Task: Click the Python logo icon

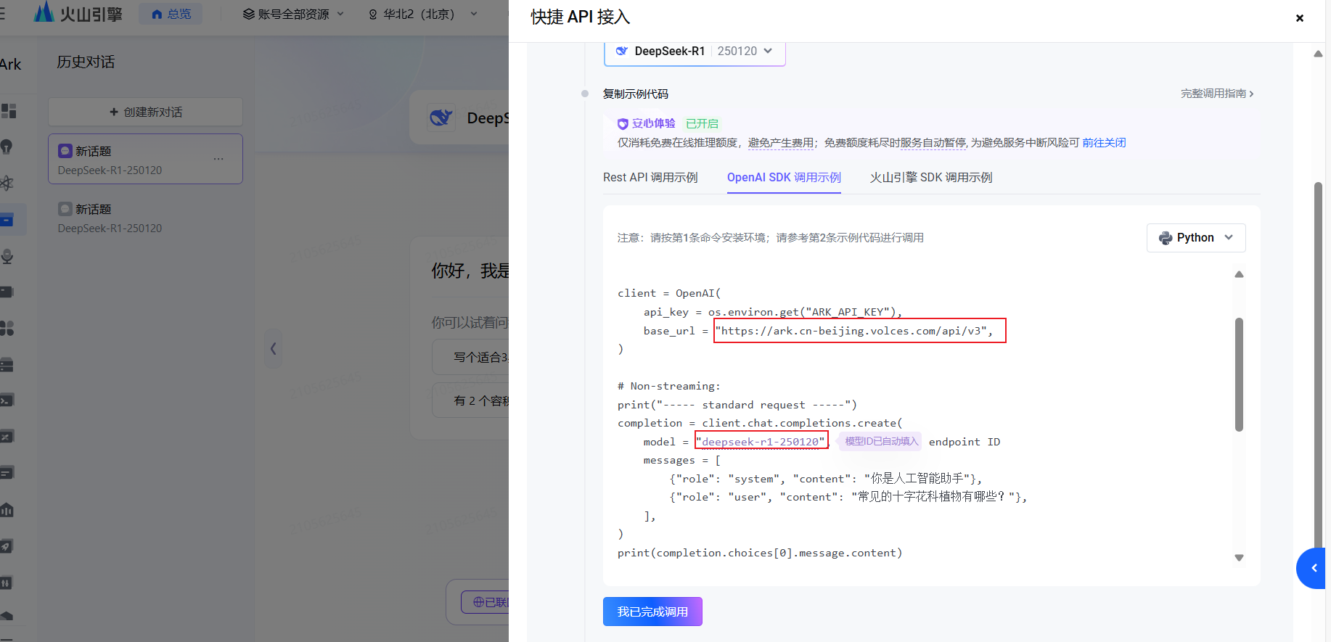Action: point(1165,238)
